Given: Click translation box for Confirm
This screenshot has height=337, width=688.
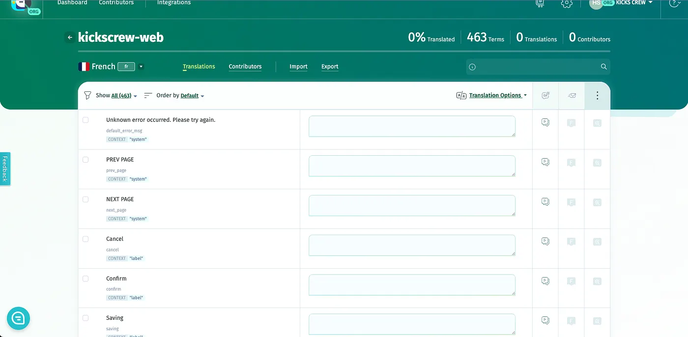Looking at the screenshot, I should 412,285.
